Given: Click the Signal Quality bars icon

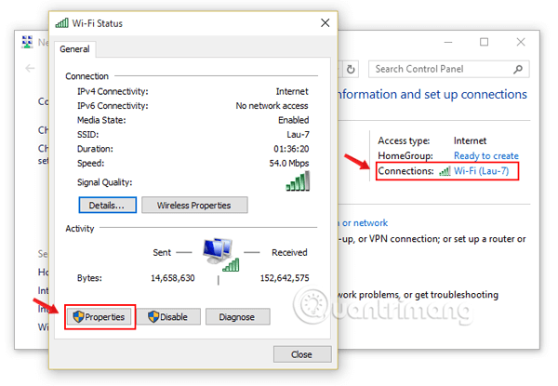Looking at the screenshot, I should coord(297,182).
